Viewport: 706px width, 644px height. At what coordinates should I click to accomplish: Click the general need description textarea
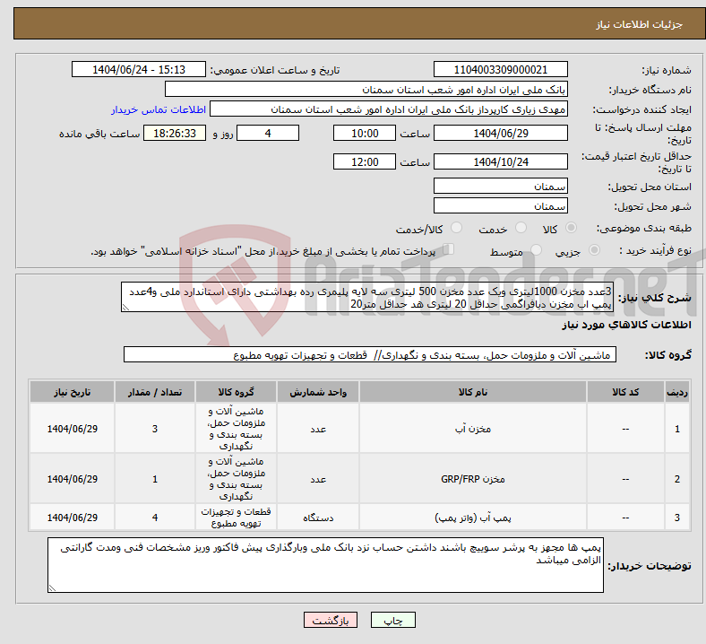click(x=367, y=297)
